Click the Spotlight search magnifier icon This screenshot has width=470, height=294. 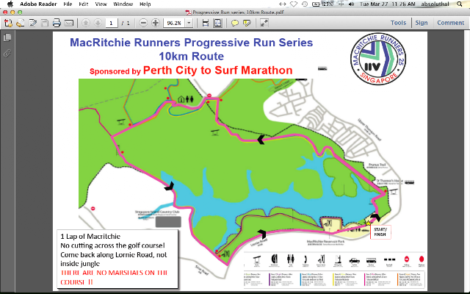click(x=460, y=4)
